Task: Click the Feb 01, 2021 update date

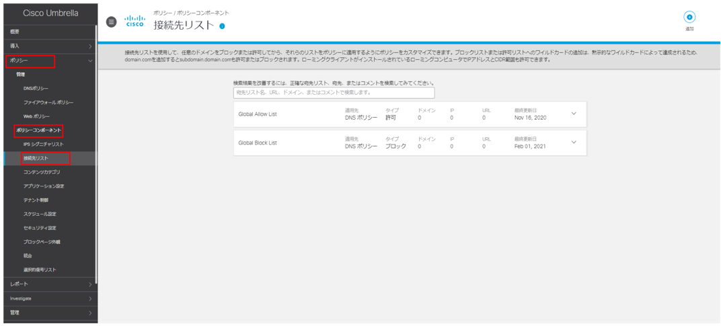Action: [x=530, y=147]
